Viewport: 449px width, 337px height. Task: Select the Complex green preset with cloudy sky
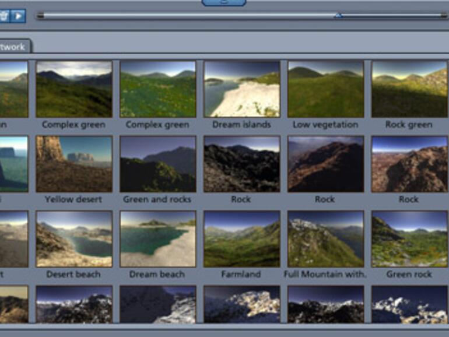pyautogui.click(x=74, y=89)
